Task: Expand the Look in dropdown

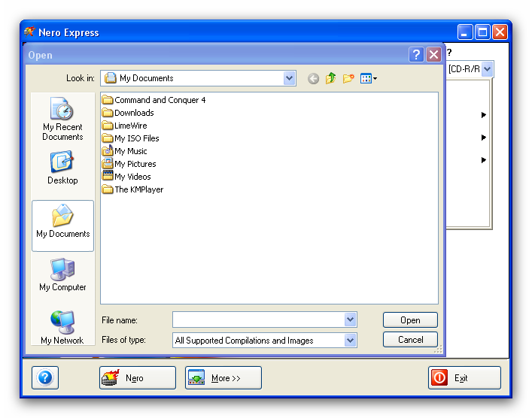Action: pos(289,78)
